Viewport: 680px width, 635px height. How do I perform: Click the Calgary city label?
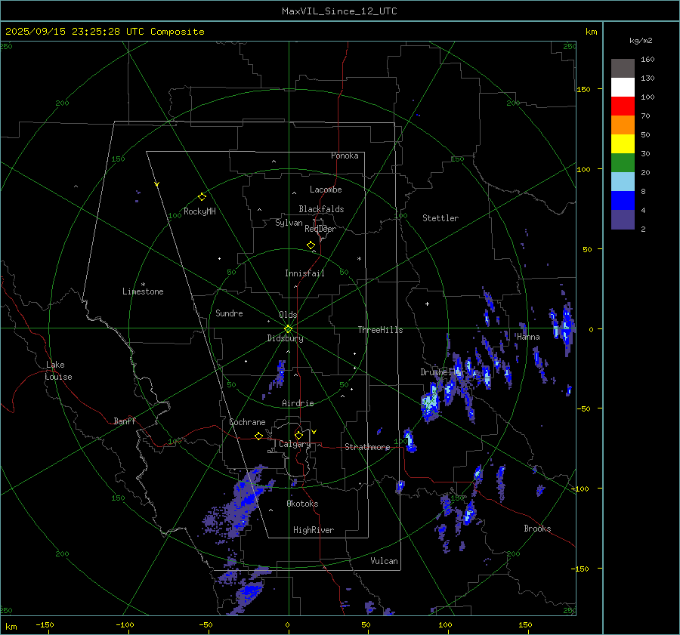point(295,444)
